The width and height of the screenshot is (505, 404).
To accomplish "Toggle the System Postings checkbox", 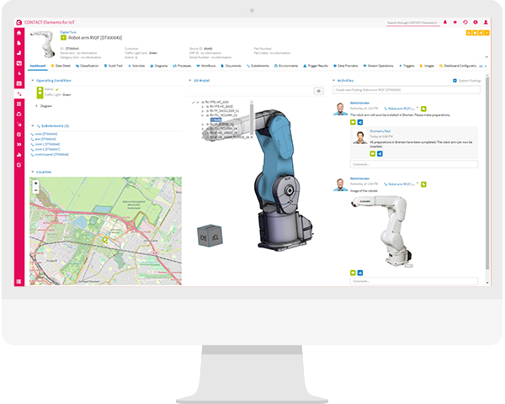I will (x=454, y=81).
